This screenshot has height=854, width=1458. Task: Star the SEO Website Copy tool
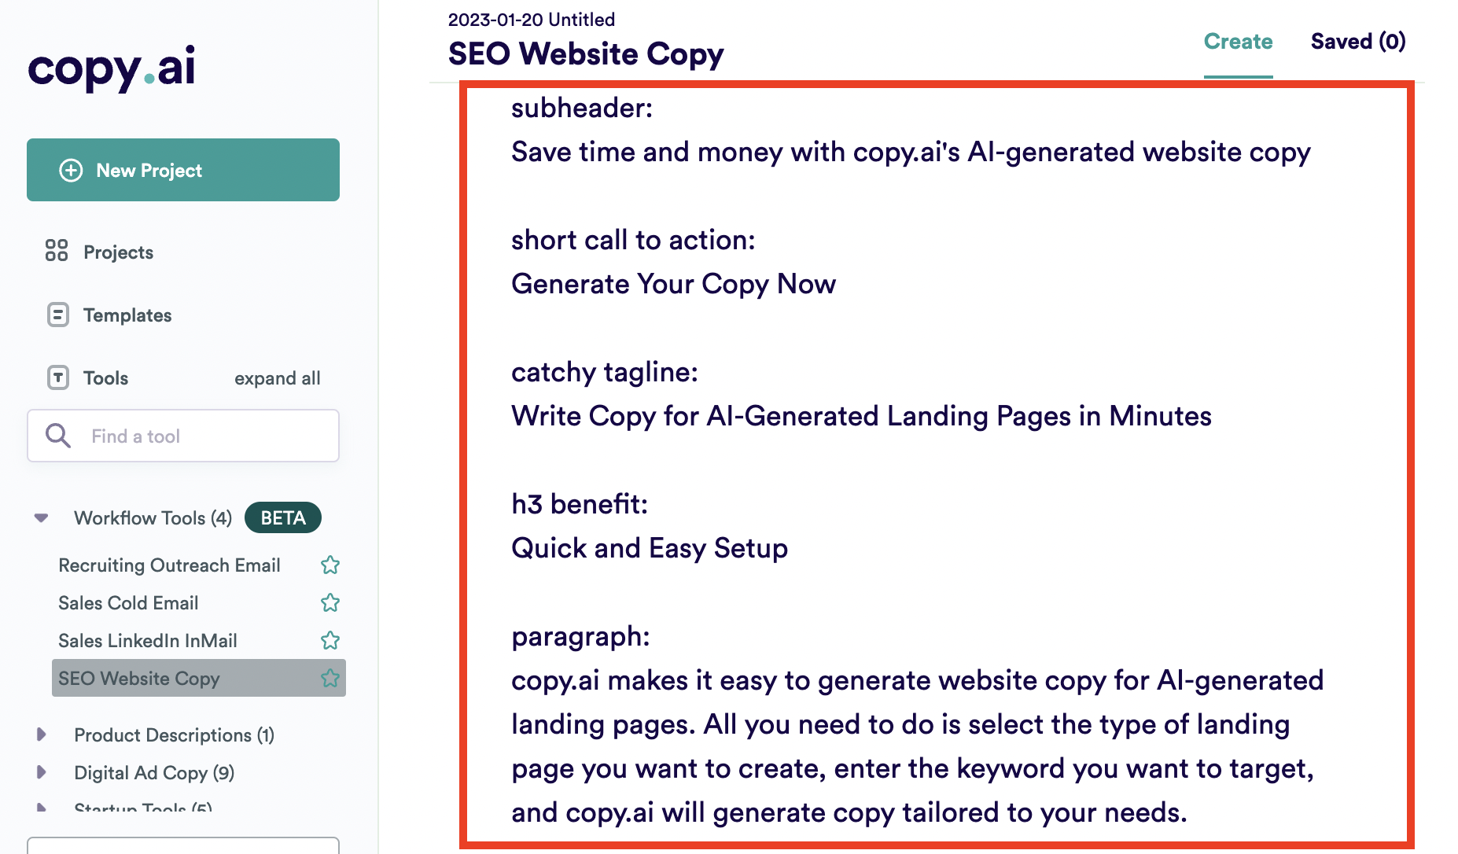tap(330, 678)
